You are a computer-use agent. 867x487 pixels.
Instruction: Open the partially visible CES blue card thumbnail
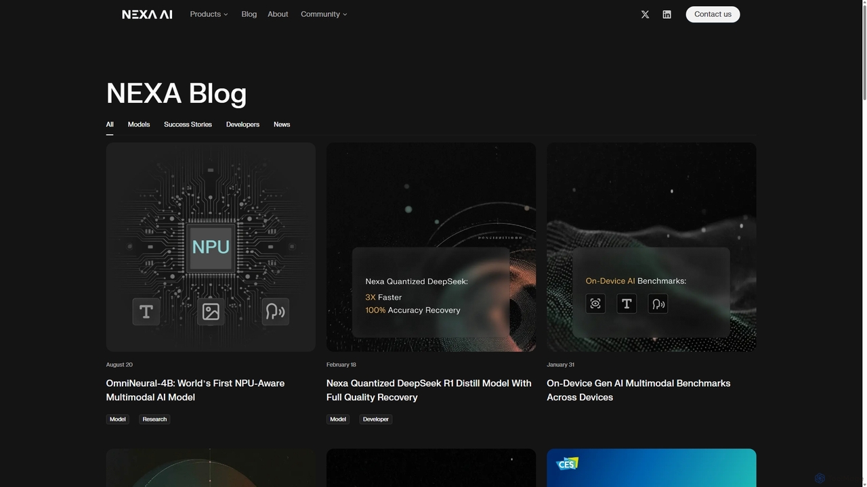(x=652, y=468)
